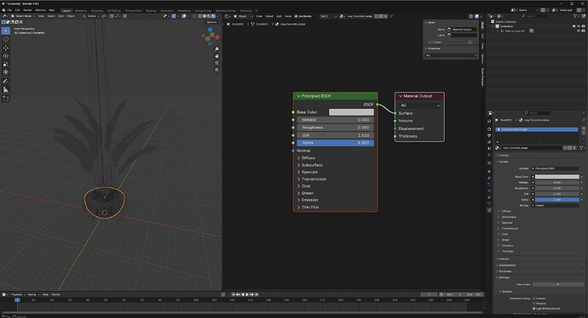The width and height of the screenshot is (588, 318).
Task: Click Base Color swatch in Principled BSDF node
Action: (x=351, y=112)
